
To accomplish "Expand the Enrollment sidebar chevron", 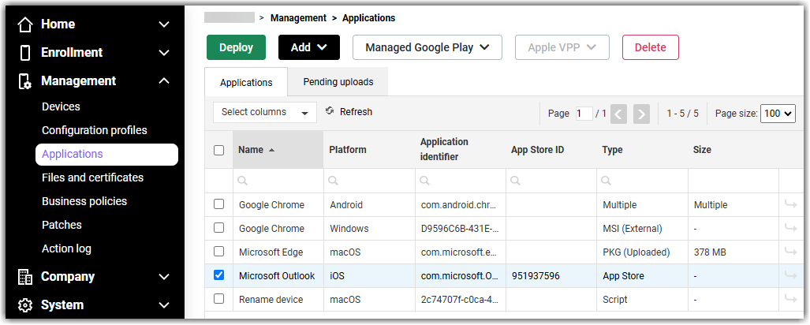I will pos(164,53).
